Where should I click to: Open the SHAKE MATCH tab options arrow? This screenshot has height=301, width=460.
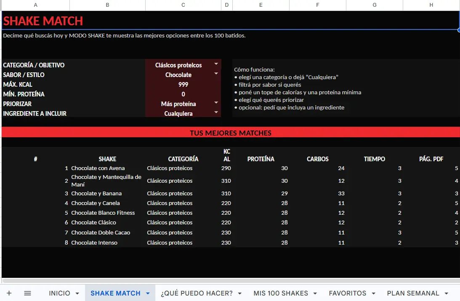(148, 293)
